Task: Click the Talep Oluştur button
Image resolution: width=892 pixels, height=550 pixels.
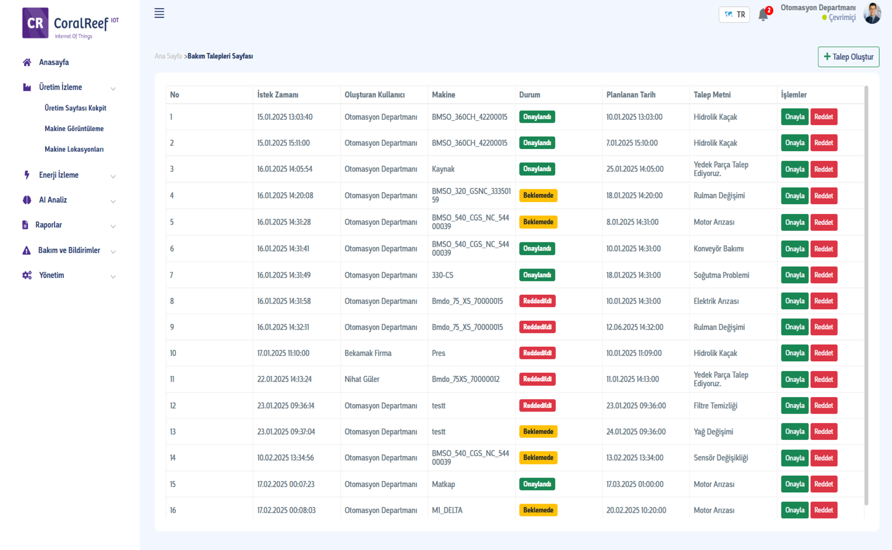Action: [848, 57]
